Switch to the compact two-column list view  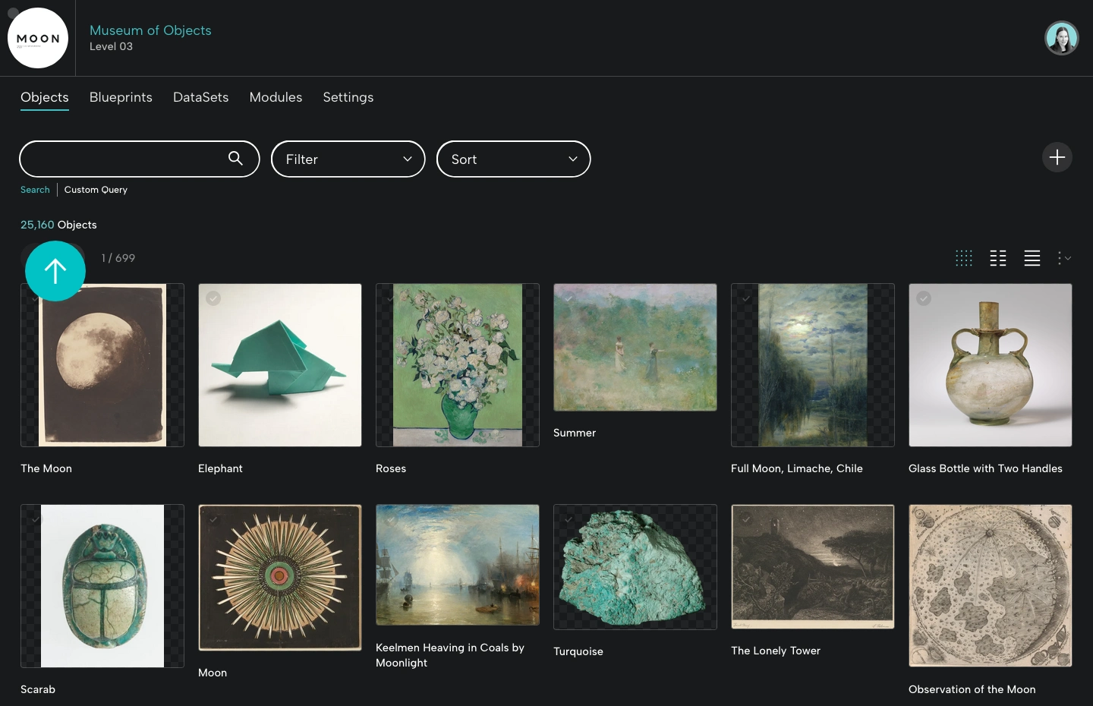click(998, 258)
